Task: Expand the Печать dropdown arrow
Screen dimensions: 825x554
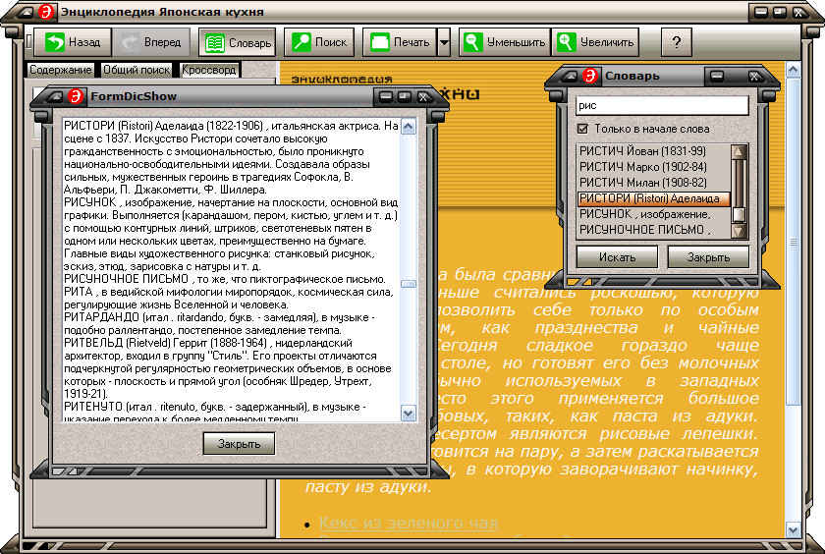Action: (444, 42)
